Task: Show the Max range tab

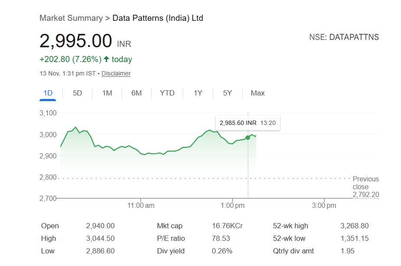Action: pyautogui.click(x=258, y=93)
